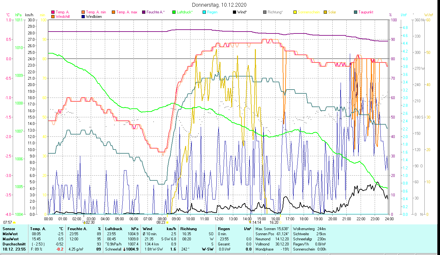Click the 06:00 label on the time axis
This screenshot has height=255, width=440.
click(x=133, y=219)
